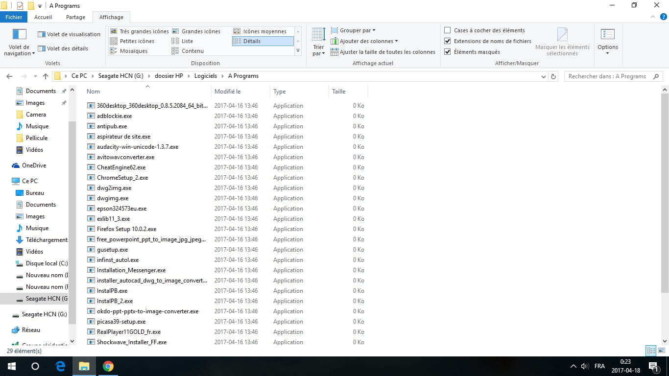Viewport: 669px width, 376px height.
Task: Open Microsoft Edge from taskbar
Action: [x=60, y=366]
